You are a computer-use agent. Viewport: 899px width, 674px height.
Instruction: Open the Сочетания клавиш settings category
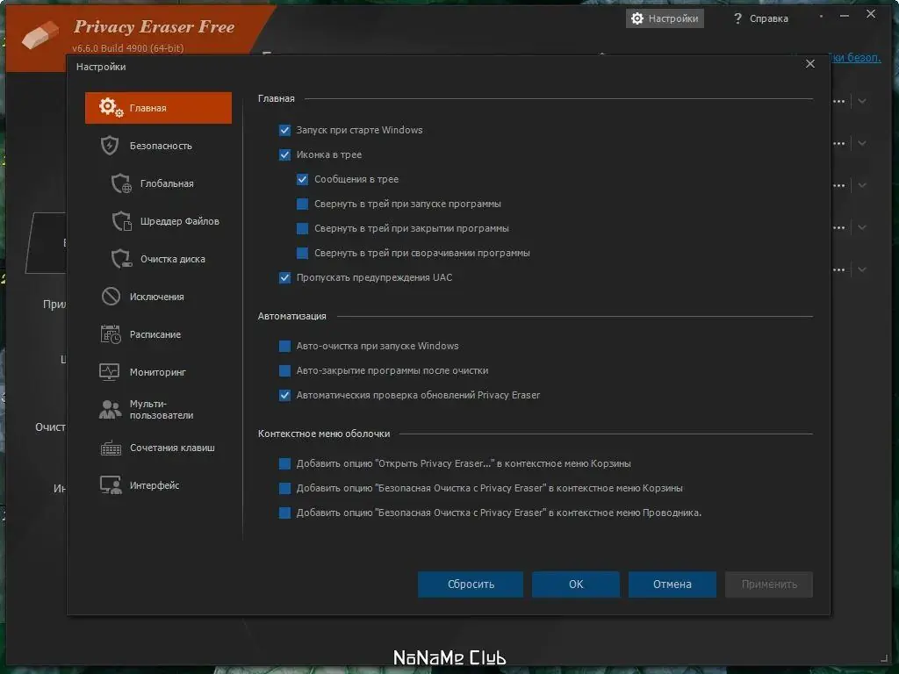coord(158,448)
